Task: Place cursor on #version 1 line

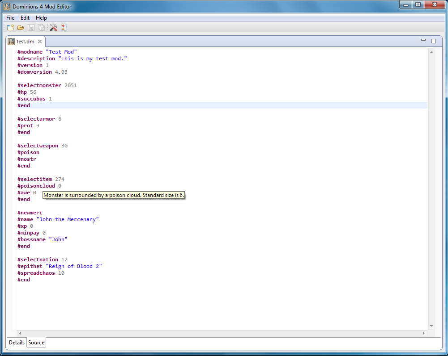Action: (x=33, y=65)
